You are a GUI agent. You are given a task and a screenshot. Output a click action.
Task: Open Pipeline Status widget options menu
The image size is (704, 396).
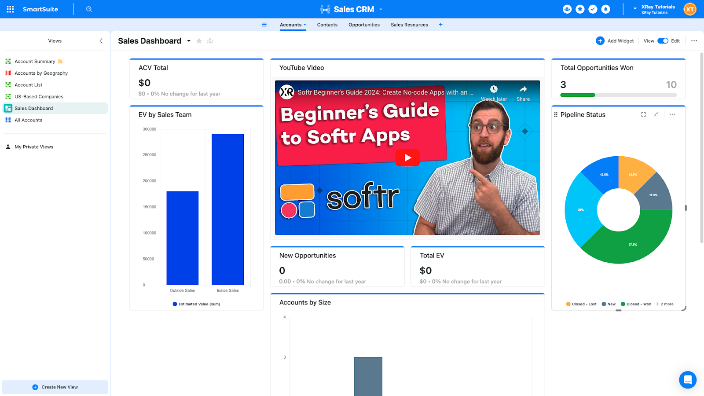point(672,114)
